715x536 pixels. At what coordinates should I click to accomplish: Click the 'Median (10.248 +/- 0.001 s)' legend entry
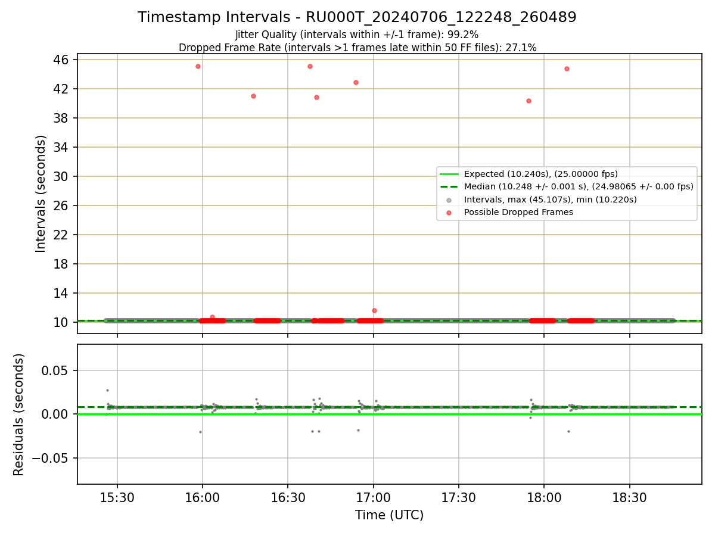tap(579, 186)
